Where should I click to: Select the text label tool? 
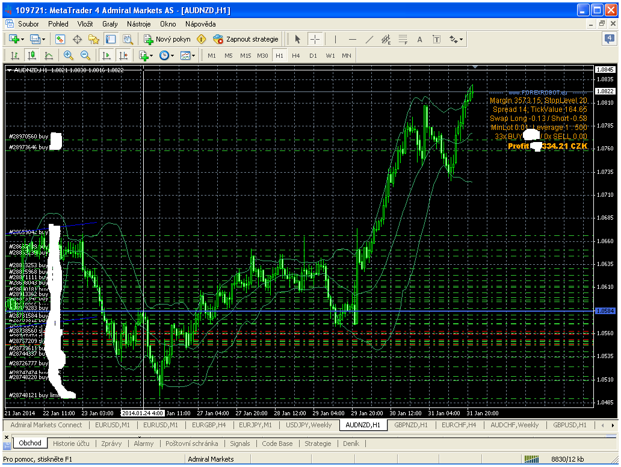coord(436,39)
